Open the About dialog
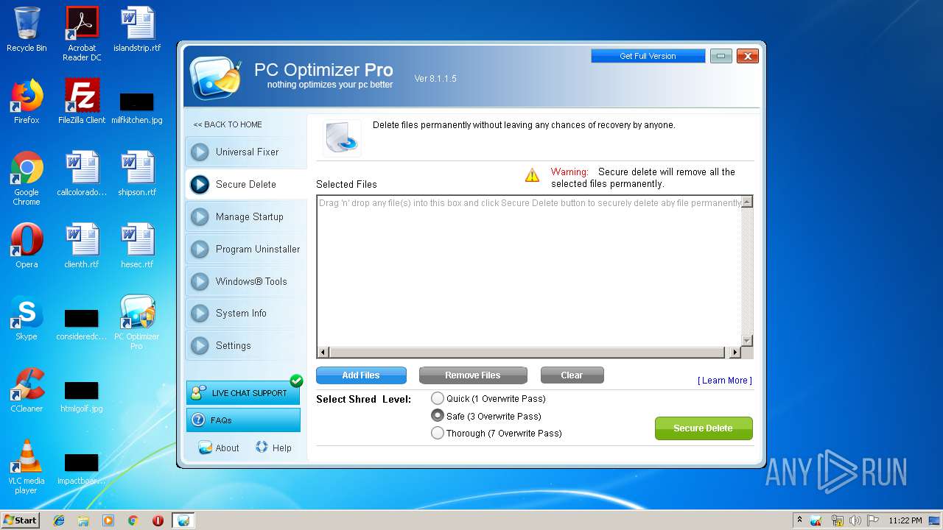Screen dimensions: 943x530 tap(219, 448)
